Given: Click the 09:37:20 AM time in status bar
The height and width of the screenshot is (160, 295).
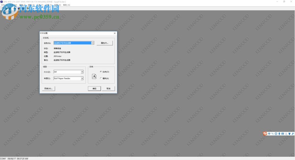Looking at the screenshot, I should [x=23, y=159].
